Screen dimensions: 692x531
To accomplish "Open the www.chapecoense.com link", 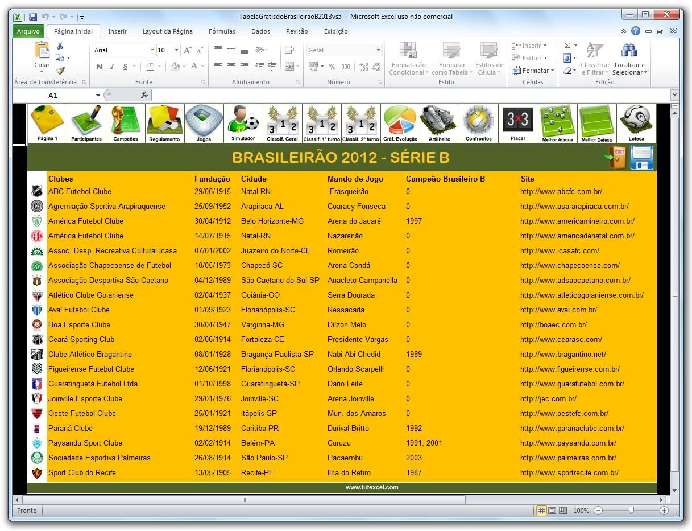I will click(x=570, y=266).
